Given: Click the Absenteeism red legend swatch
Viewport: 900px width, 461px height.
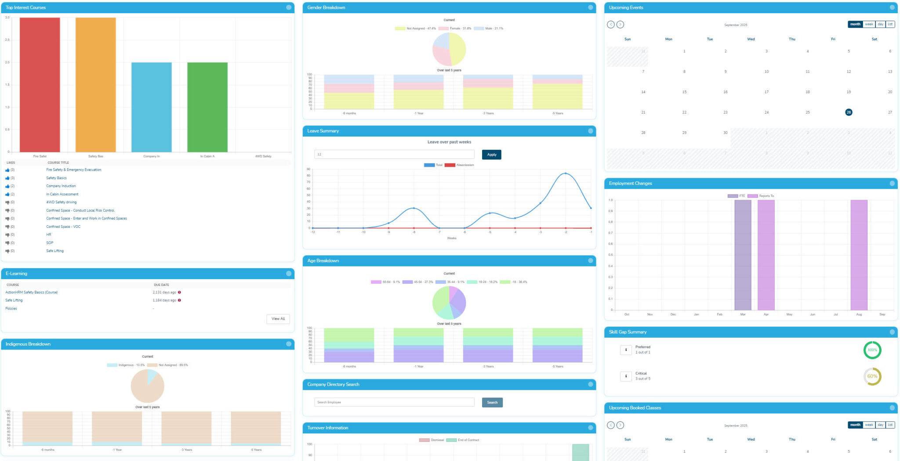Looking at the screenshot, I should click(x=450, y=166).
